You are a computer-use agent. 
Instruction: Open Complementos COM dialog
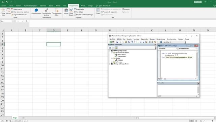tap(57, 12)
